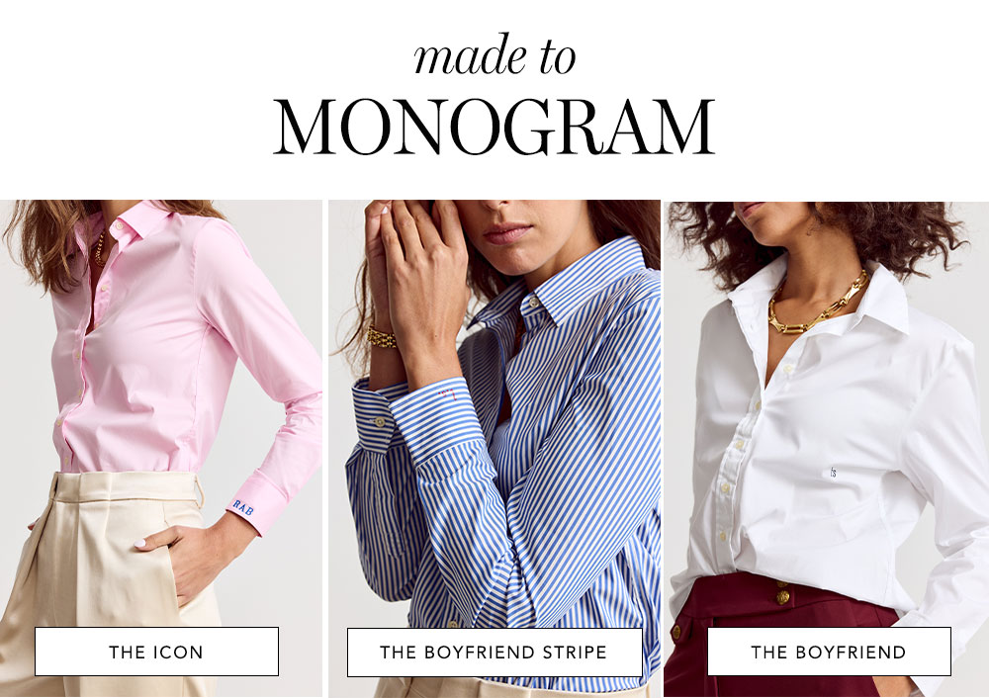The image size is (989, 698).
Task: Click the MONOGRAM headline text
Action: click(x=494, y=127)
